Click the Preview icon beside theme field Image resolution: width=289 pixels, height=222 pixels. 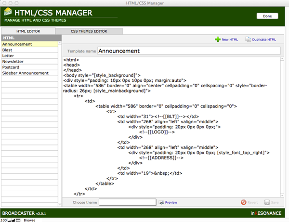click(161, 202)
